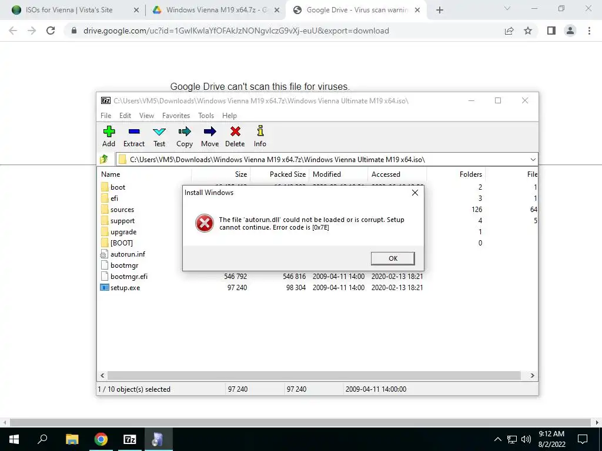Open the Windows Start menu
The width and height of the screenshot is (602, 451).
click(x=14, y=439)
